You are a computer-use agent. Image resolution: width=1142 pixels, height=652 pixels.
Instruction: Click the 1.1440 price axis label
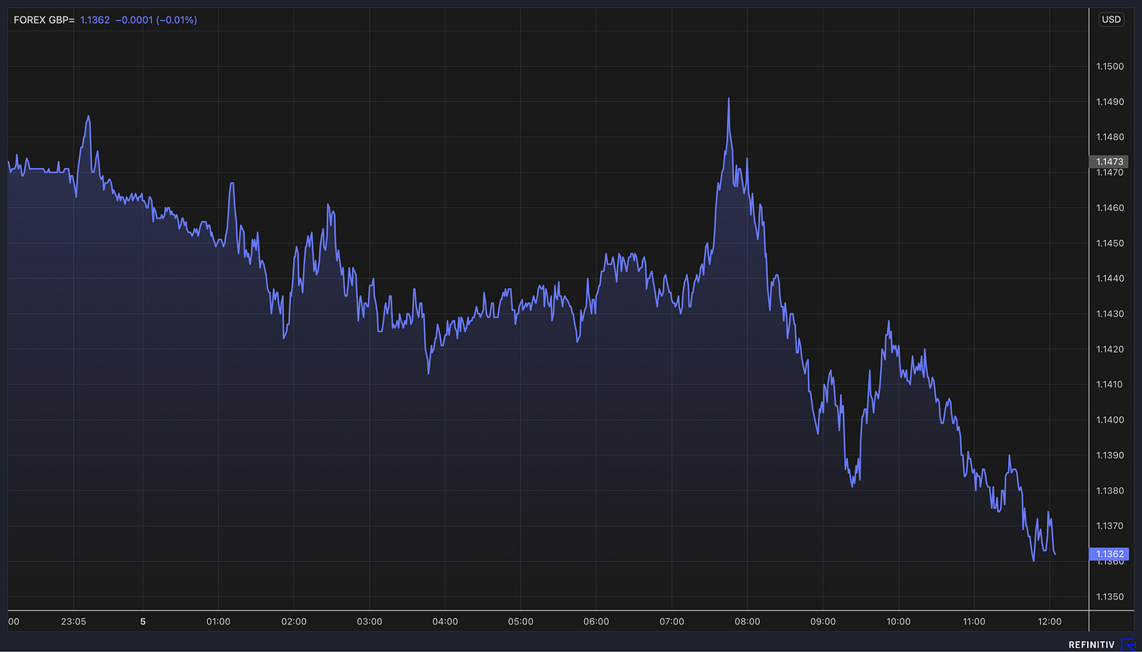tap(1110, 279)
